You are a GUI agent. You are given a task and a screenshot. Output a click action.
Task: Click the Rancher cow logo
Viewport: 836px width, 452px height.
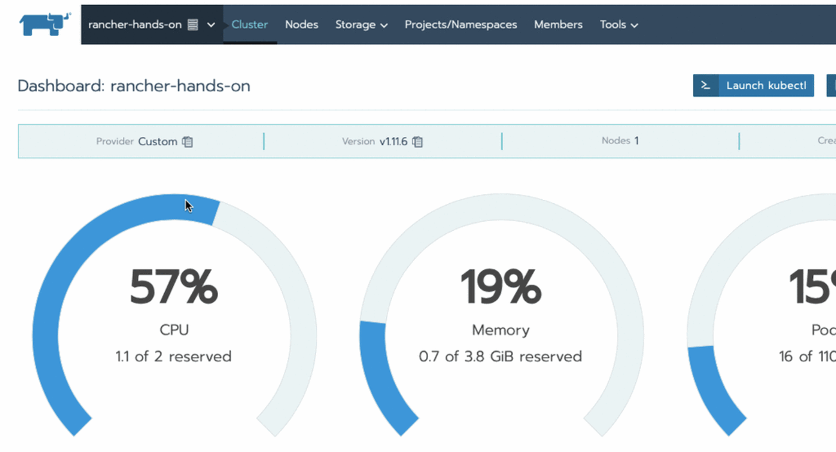tap(44, 24)
